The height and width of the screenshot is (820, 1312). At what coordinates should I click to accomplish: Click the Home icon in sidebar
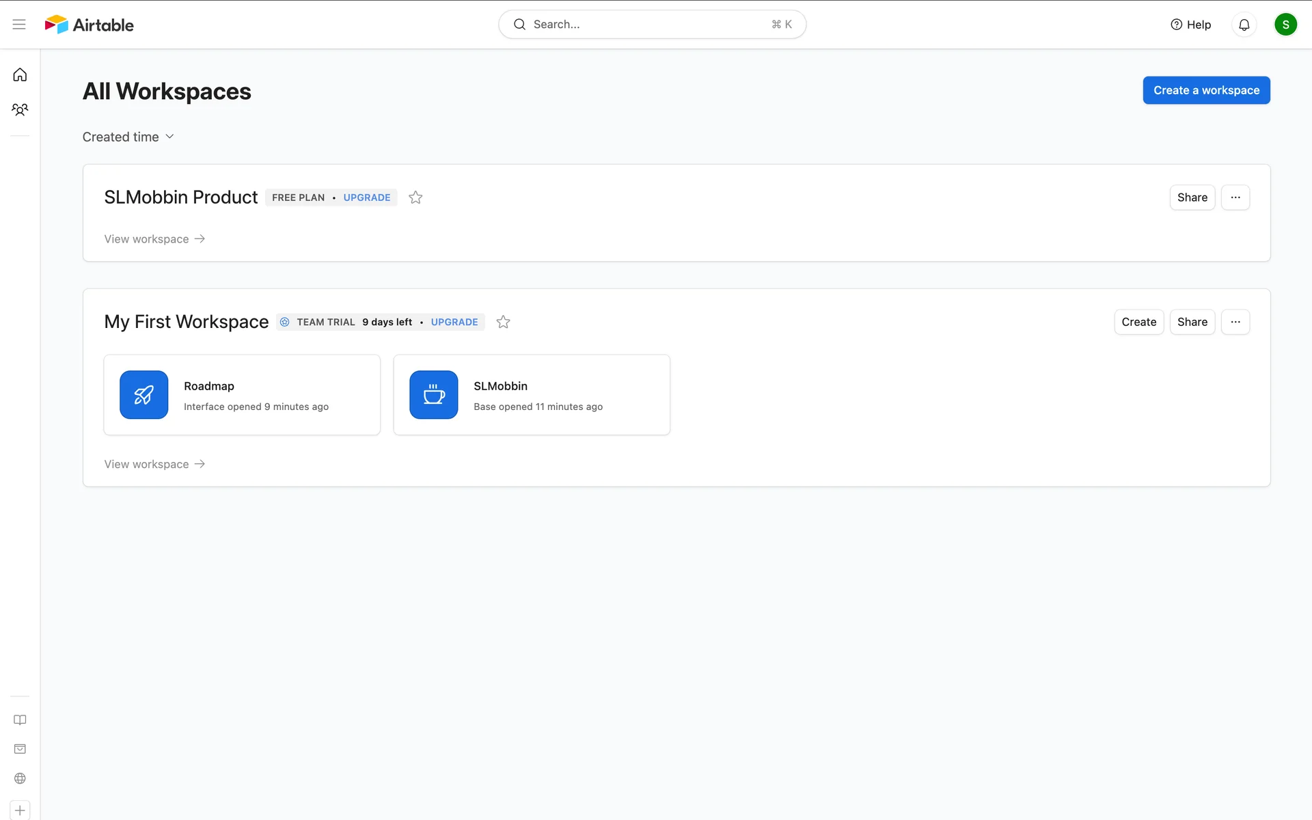tap(20, 75)
